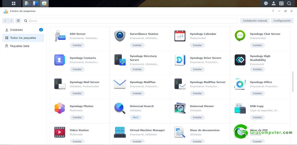Select the Synology Office icon
Viewport: 297px width, 145px height.
pos(240,84)
